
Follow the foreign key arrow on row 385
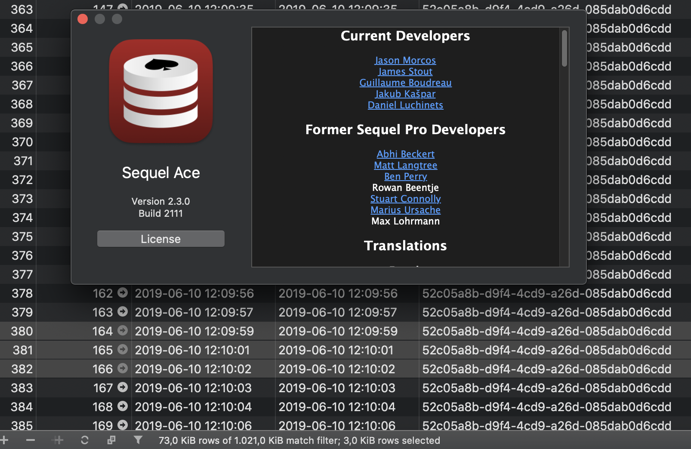pyautogui.click(x=123, y=426)
